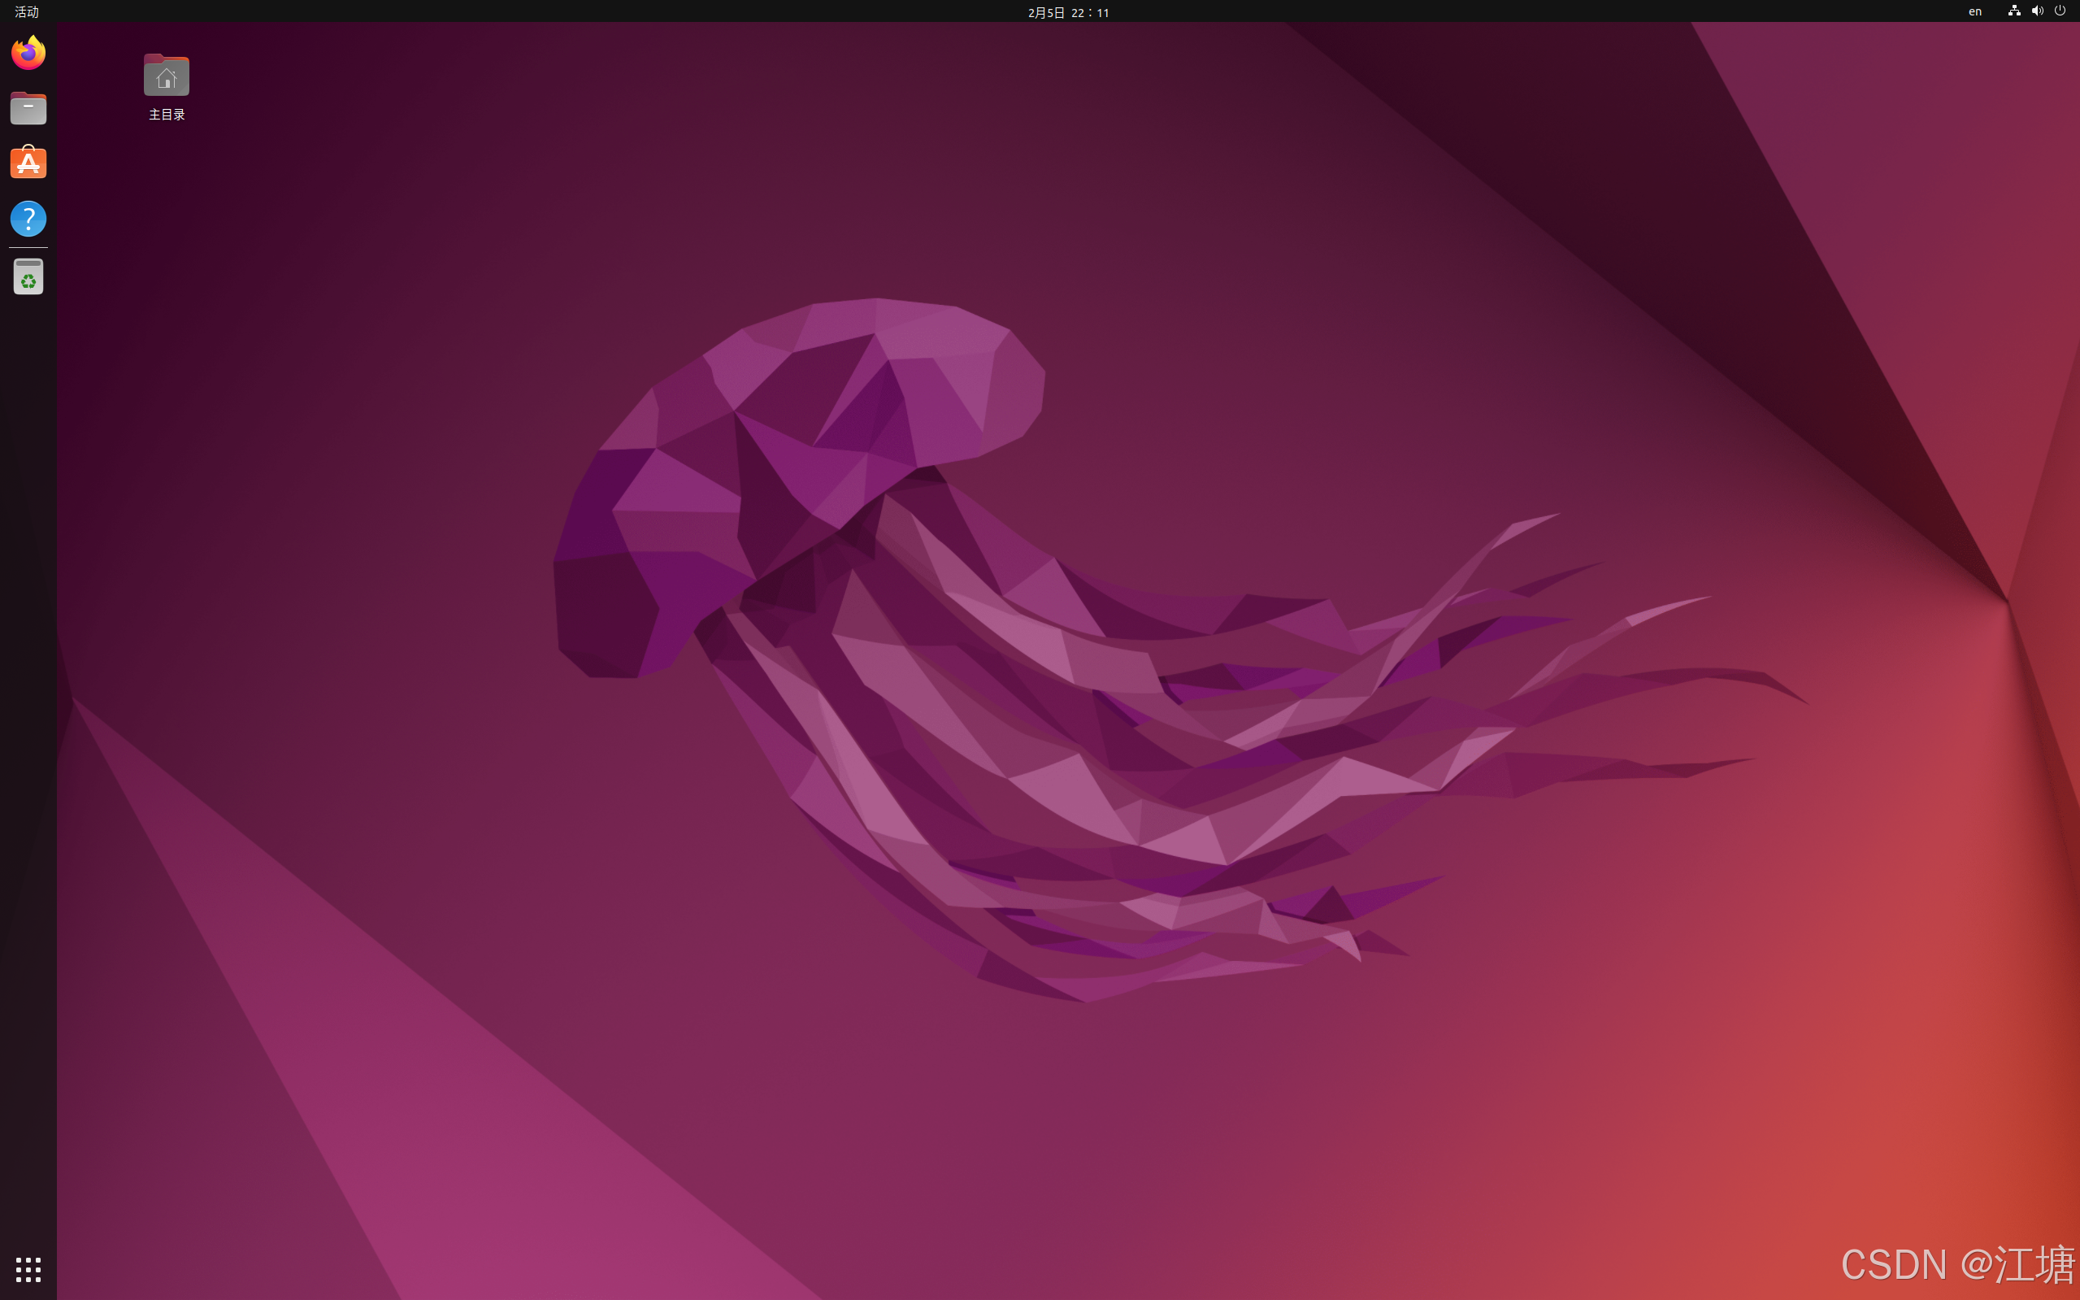The image size is (2080, 1300).
Task: Launch Firefox from the dock
Action: point(28,54)
